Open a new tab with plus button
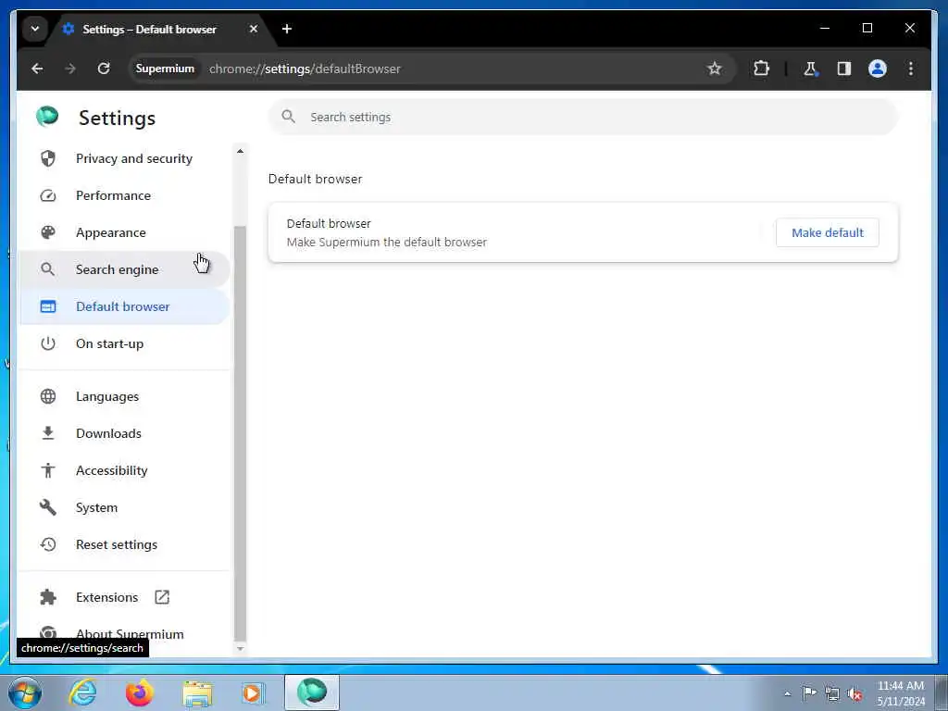The width and height of the screenshot is (948, 711). 287,29
